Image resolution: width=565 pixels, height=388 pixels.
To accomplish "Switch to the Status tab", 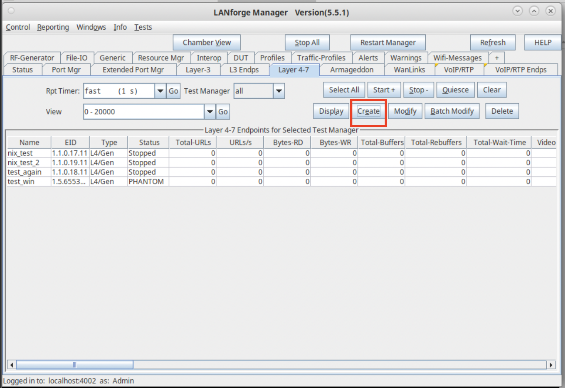I will pos(23,69).
